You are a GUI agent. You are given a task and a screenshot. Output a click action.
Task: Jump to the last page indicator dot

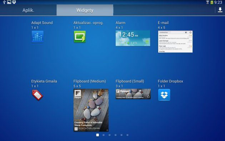tap(127, 135)
